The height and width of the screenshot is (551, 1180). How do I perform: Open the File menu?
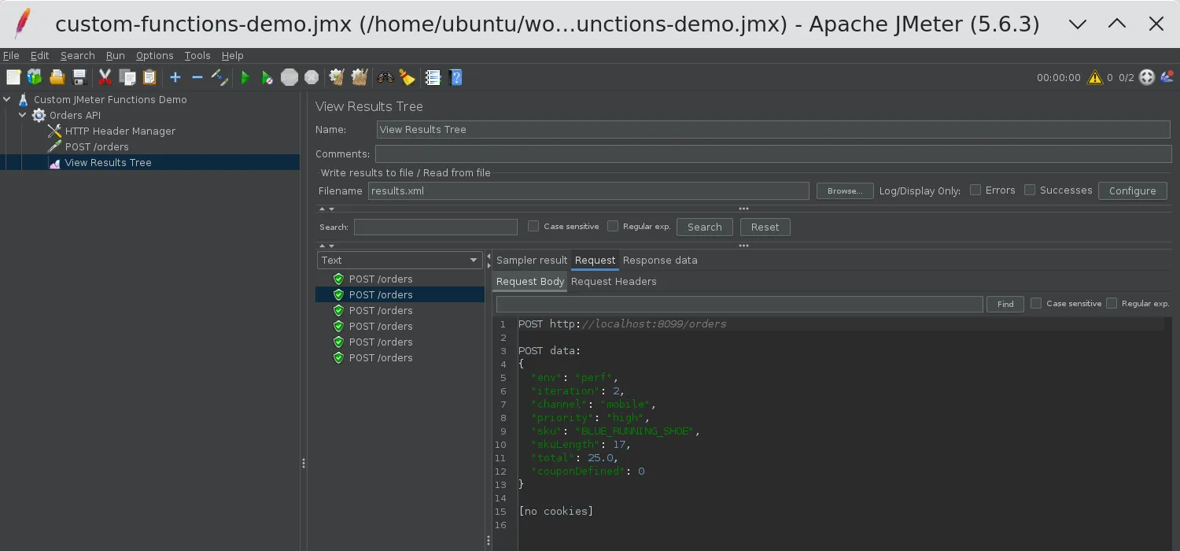click(11, 55)
